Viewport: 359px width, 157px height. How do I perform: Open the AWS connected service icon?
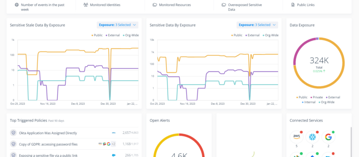[296, 137]
